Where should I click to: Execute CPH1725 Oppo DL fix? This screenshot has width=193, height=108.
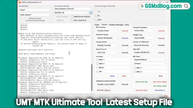click(x=125, y=52)
